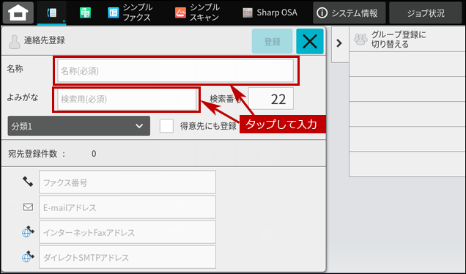
Task: Click the よみがな label
Action: click(x=23, y=97)
